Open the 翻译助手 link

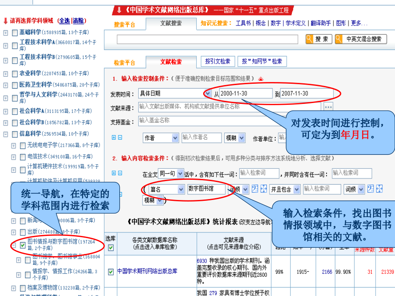321,23
